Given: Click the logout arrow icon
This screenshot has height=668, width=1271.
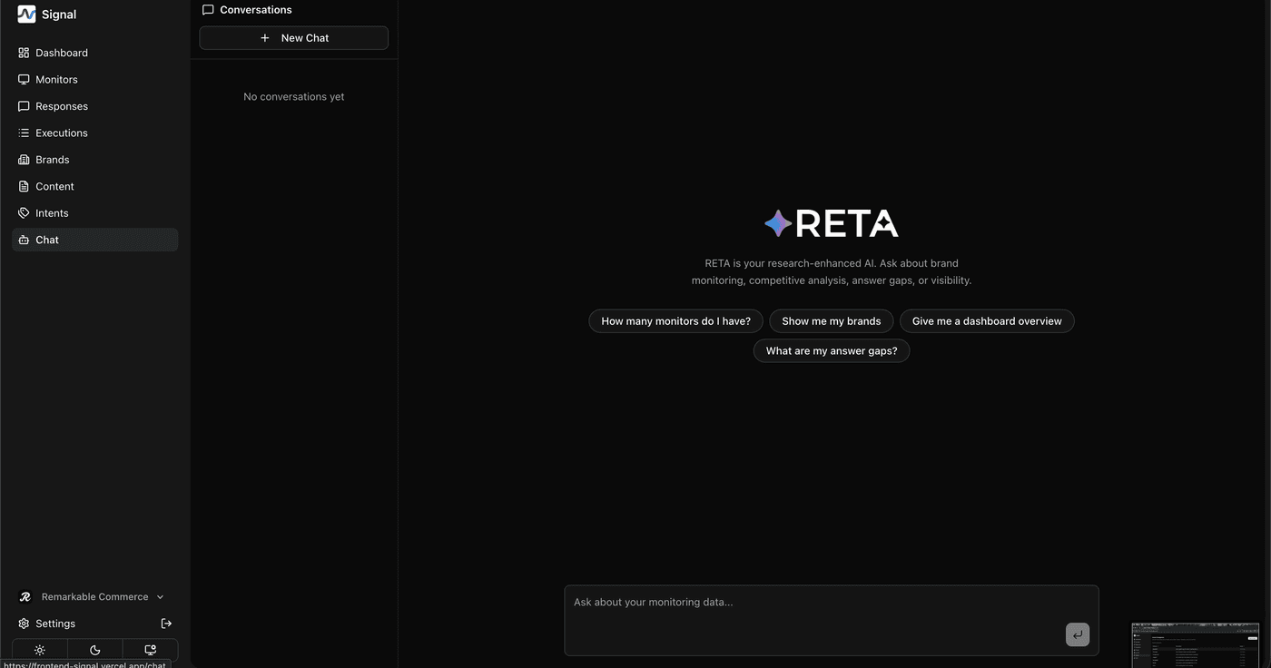Looking at the screenshot, I should (x=166, y=624).
